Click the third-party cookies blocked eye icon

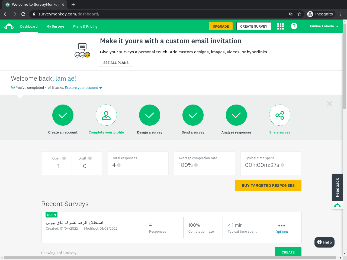pos(291,14)
